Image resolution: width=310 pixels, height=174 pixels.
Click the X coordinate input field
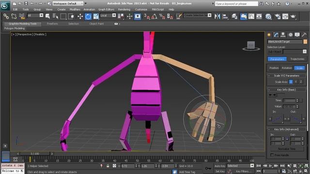[x=128, y=166]
